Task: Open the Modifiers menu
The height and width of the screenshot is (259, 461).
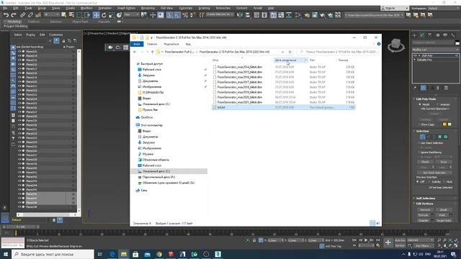Action: pyautogui.click(x=86, y=8)
